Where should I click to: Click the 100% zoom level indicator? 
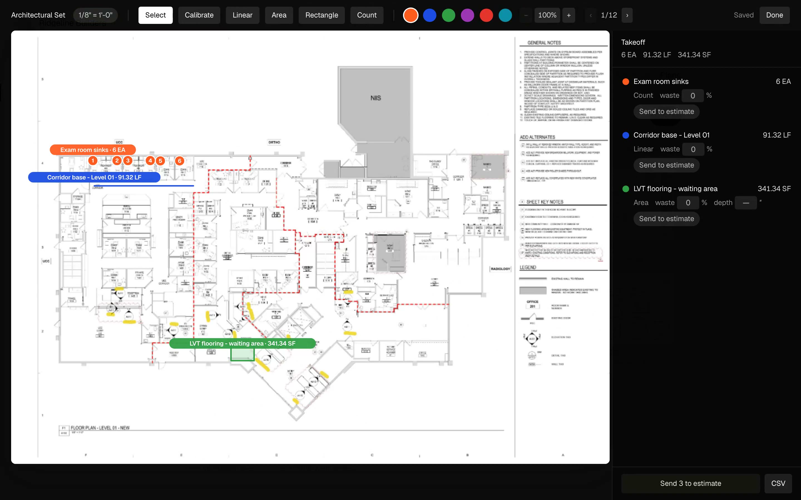click(x=547, y=15)
